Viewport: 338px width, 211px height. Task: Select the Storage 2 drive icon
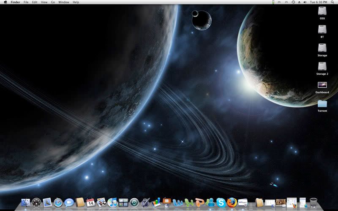pos(322,67)
